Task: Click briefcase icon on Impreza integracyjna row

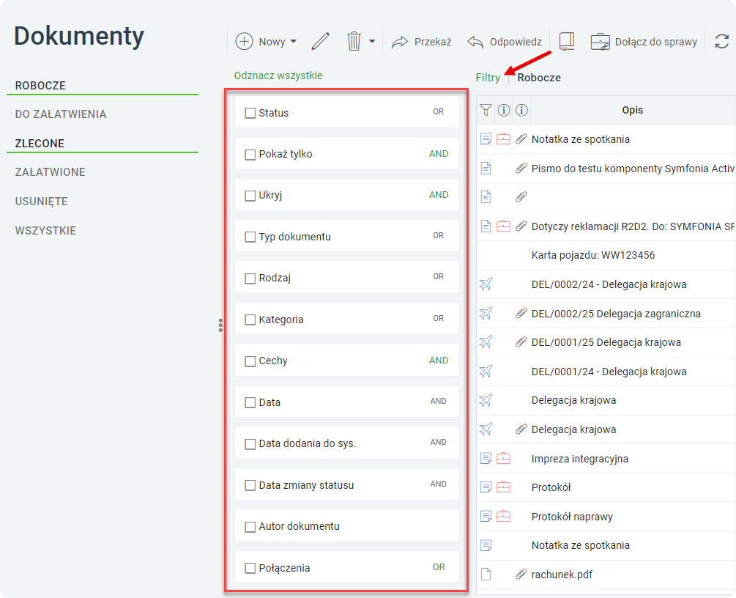Action: point(503,459)
